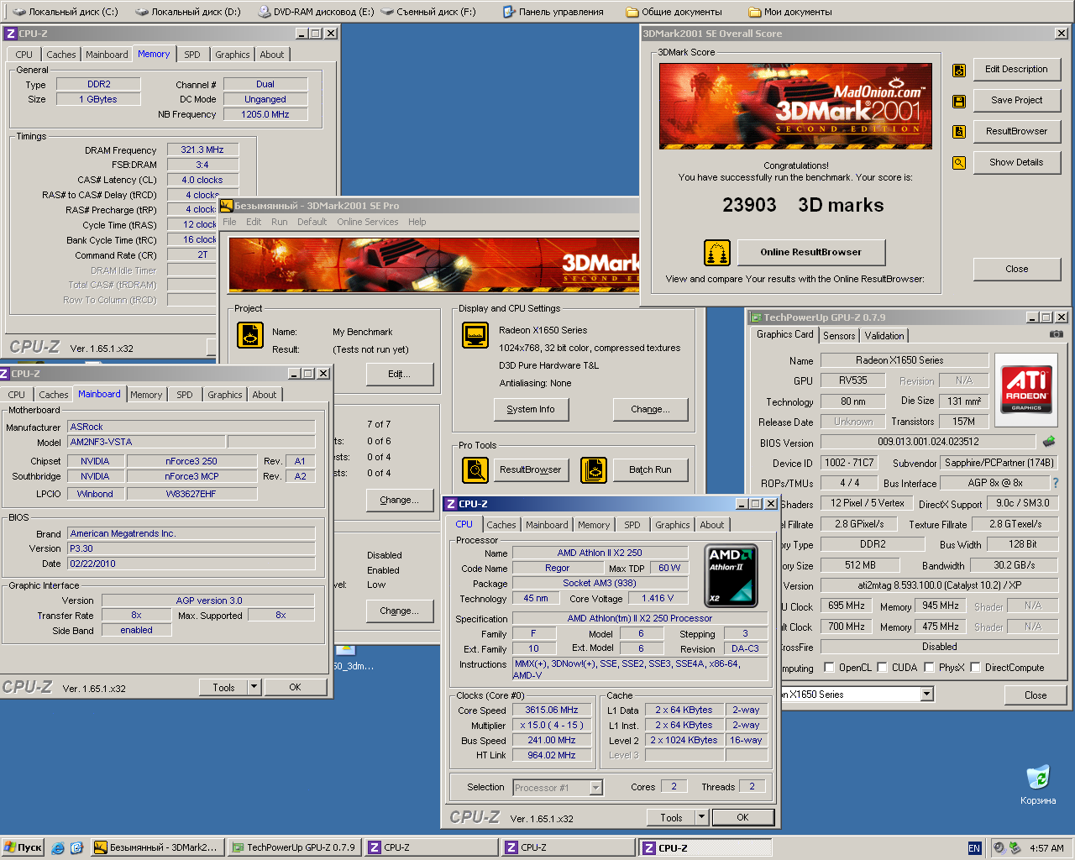Viewport: 1075px width, 860px height.
Task: Open the Help menu in 3DMark2001
Action: click(x=417, y=222)
